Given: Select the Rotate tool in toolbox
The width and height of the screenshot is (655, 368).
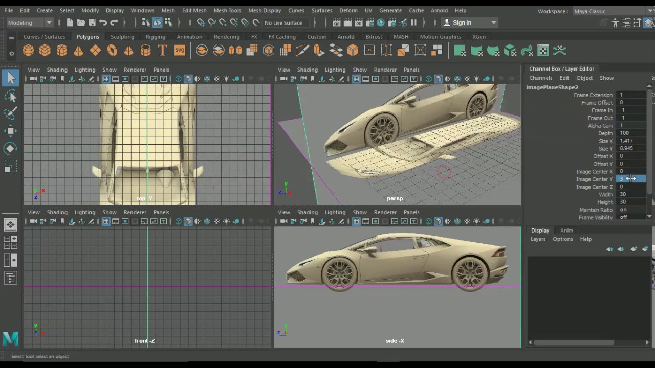Looking at the screenshot, I should 10,149.
